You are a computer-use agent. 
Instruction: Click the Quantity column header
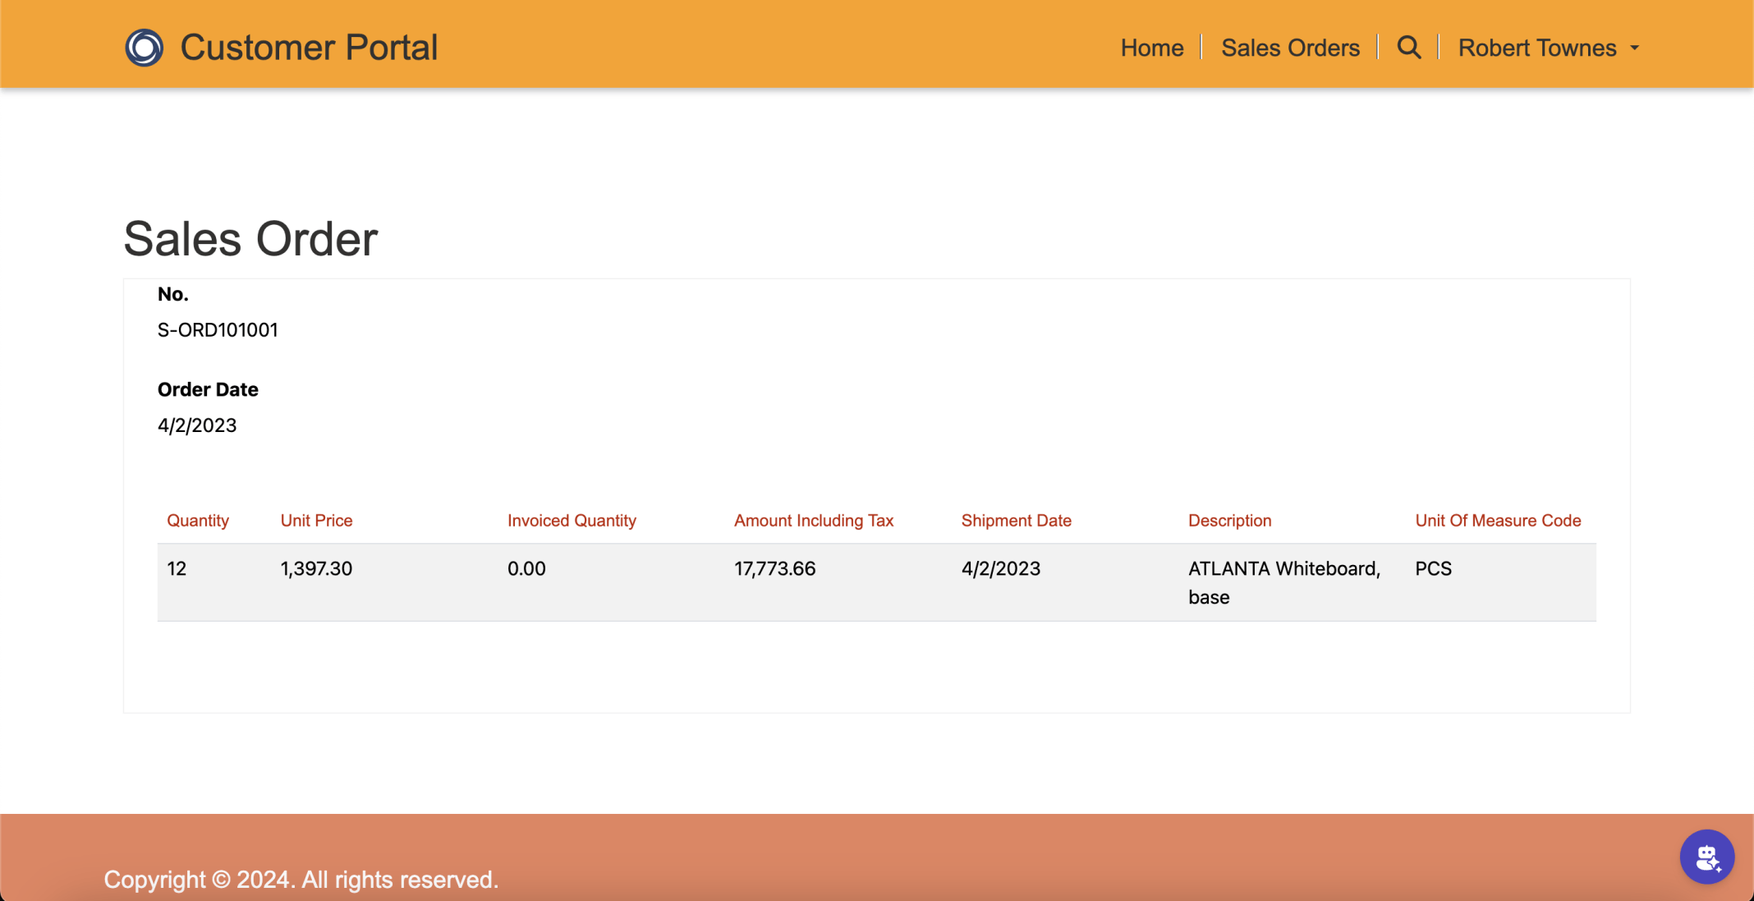point(198,521)
